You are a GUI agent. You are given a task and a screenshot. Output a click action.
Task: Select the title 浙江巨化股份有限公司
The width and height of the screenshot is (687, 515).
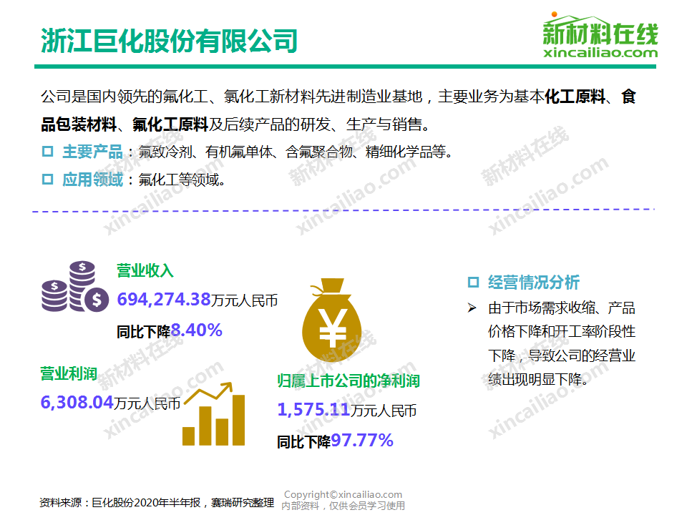pos(169,41)
